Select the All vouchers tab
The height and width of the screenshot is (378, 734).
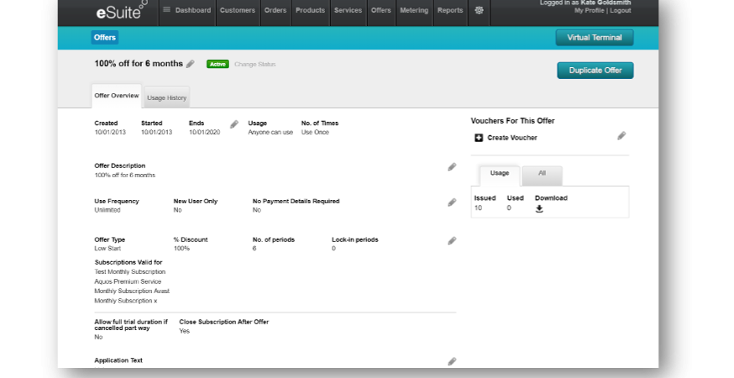(542, 173)
